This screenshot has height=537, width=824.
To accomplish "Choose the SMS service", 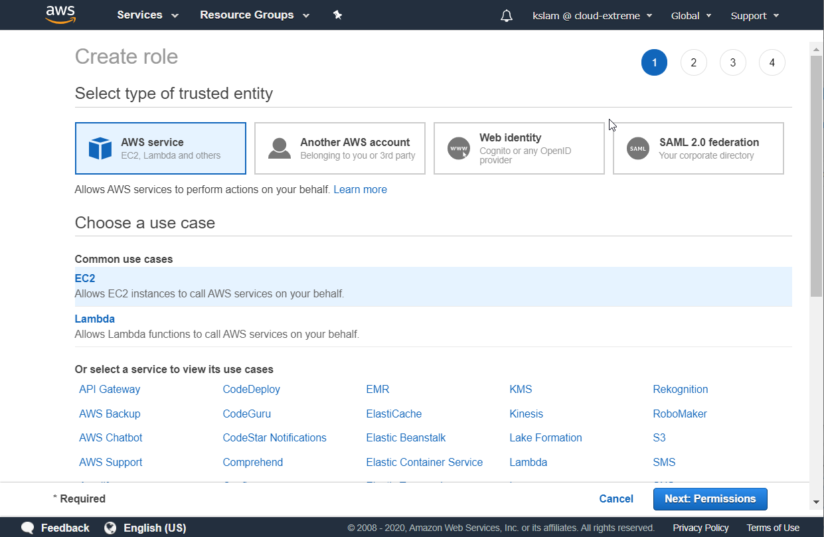I will (x=664, y=462).
